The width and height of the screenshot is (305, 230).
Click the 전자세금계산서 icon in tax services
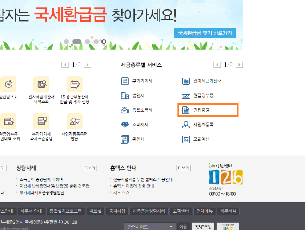coord(186,81)
